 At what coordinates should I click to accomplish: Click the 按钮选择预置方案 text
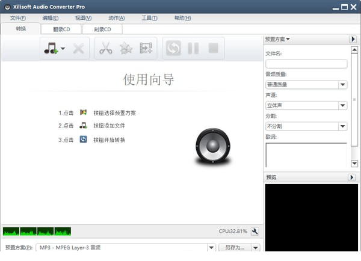[x=115, y=113]
